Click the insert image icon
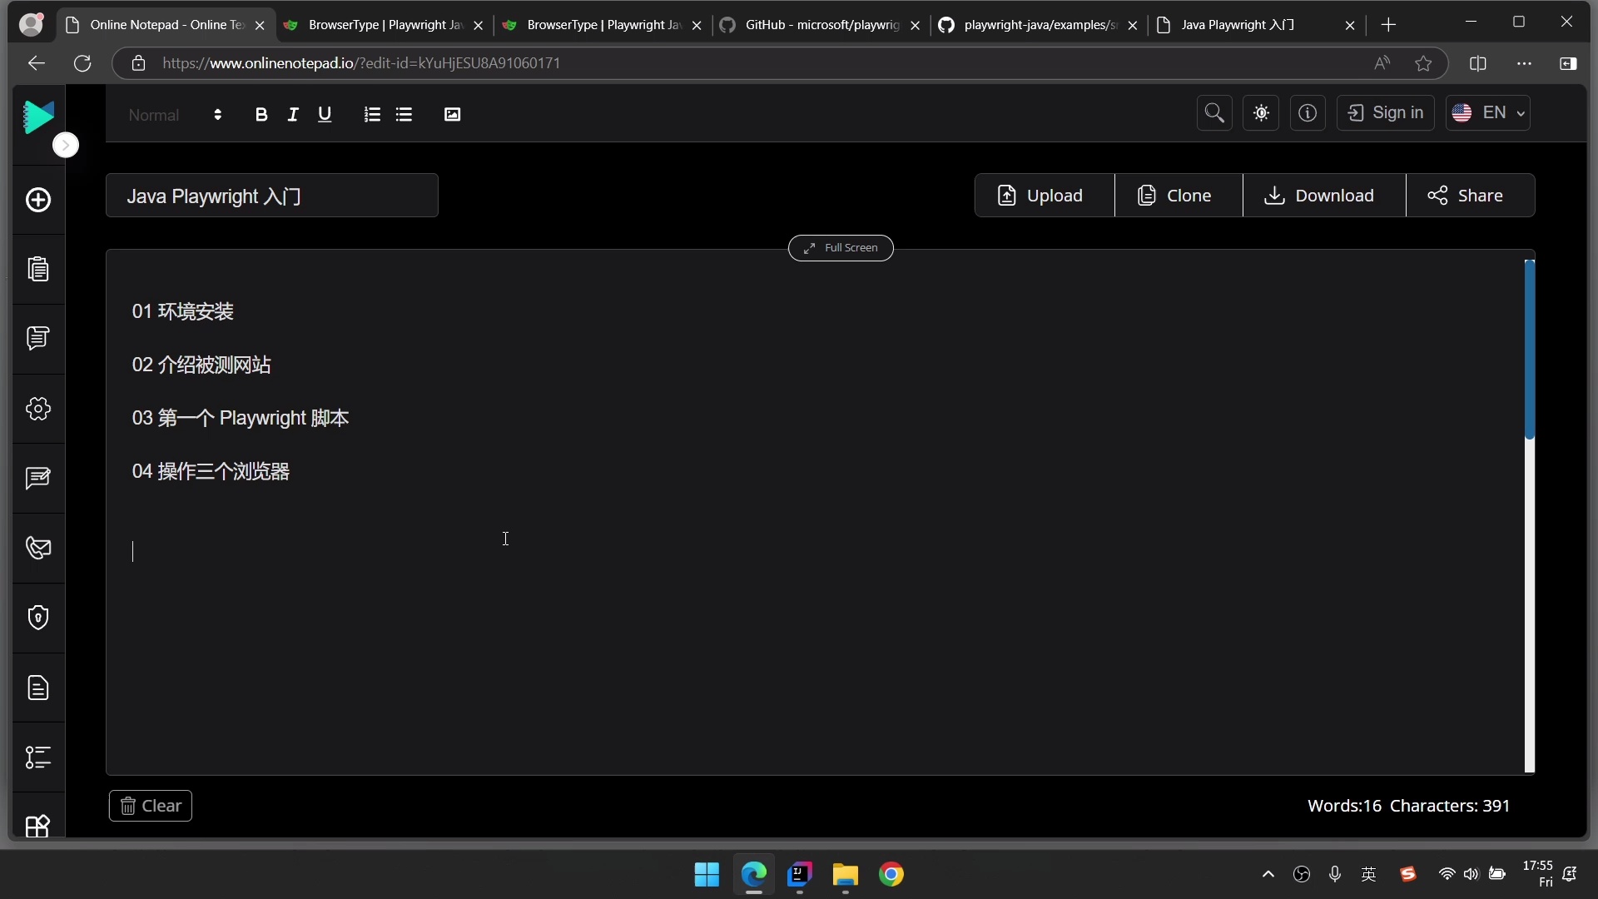Image resolution: width=1598 pixels, height=899 pixels. point(452,115)
